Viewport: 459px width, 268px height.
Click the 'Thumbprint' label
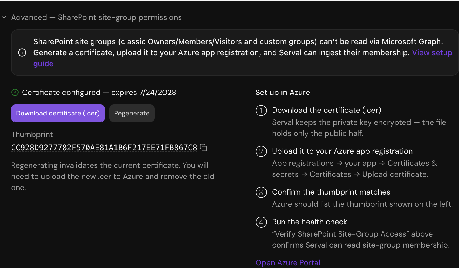click(32, 135)
